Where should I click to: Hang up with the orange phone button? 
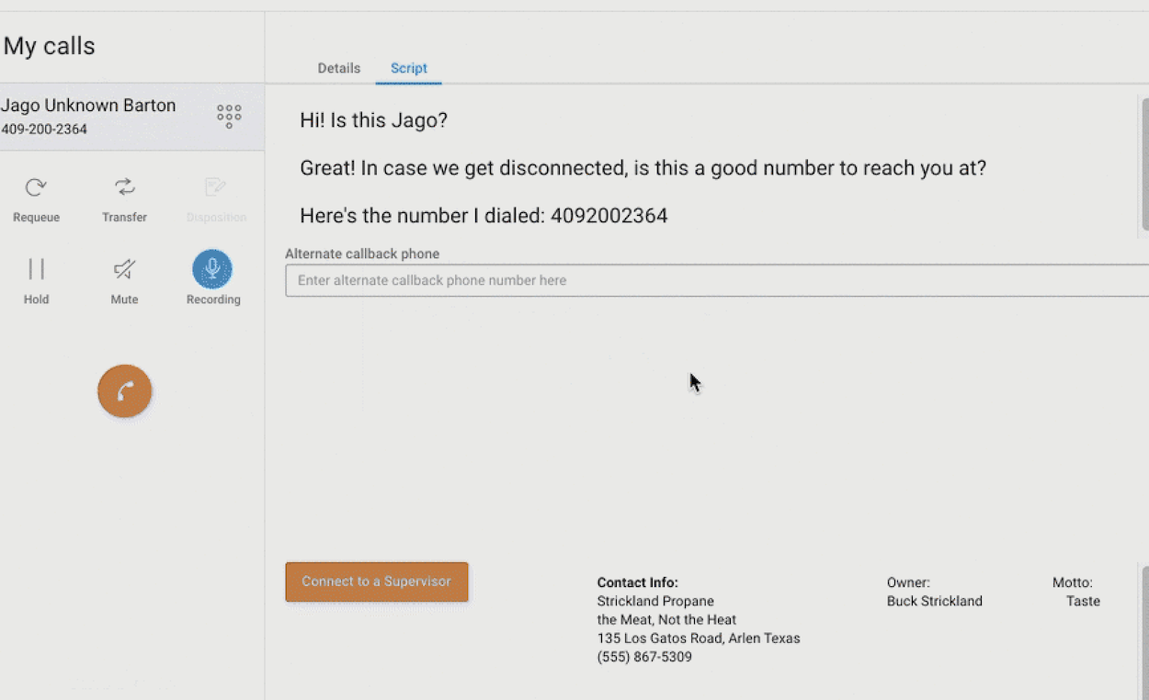tap(125, 391)
